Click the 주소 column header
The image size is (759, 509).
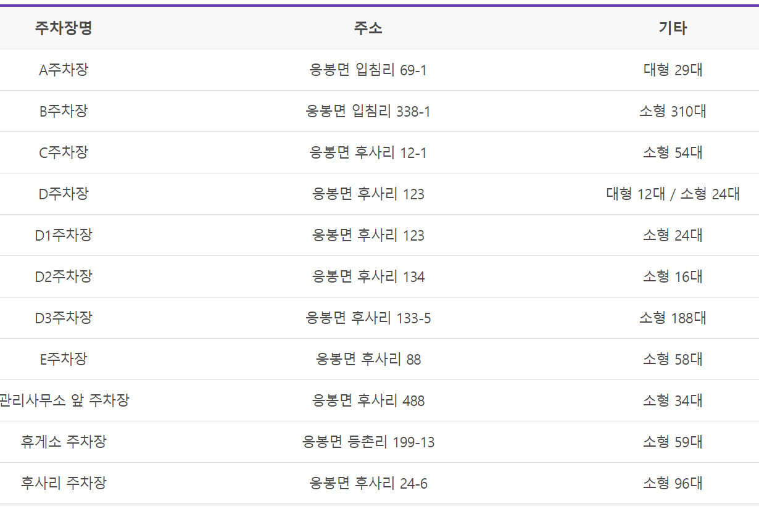[x=368, y=28]
